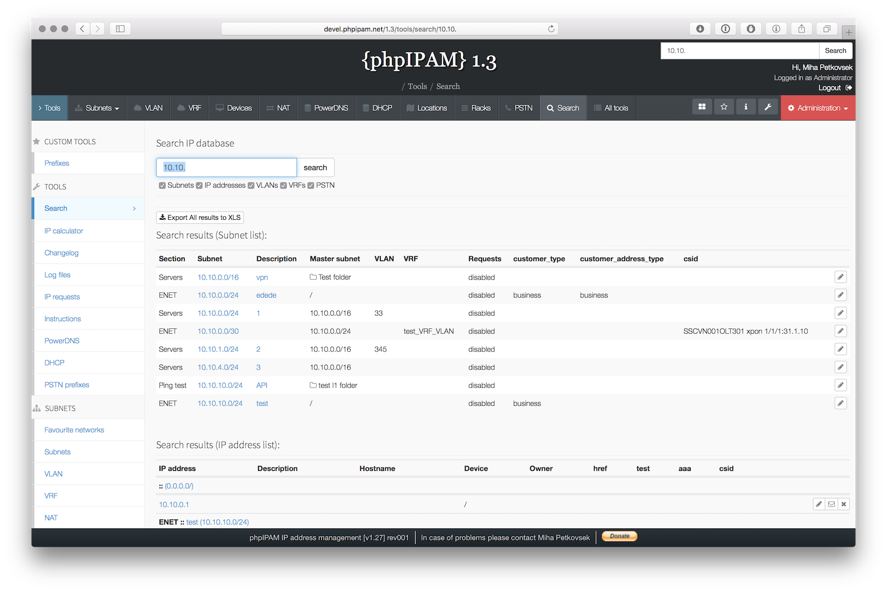Screen dimensions: 887x592
Task: Delete IP address 10.10.0.1
Action: point(844,504)
